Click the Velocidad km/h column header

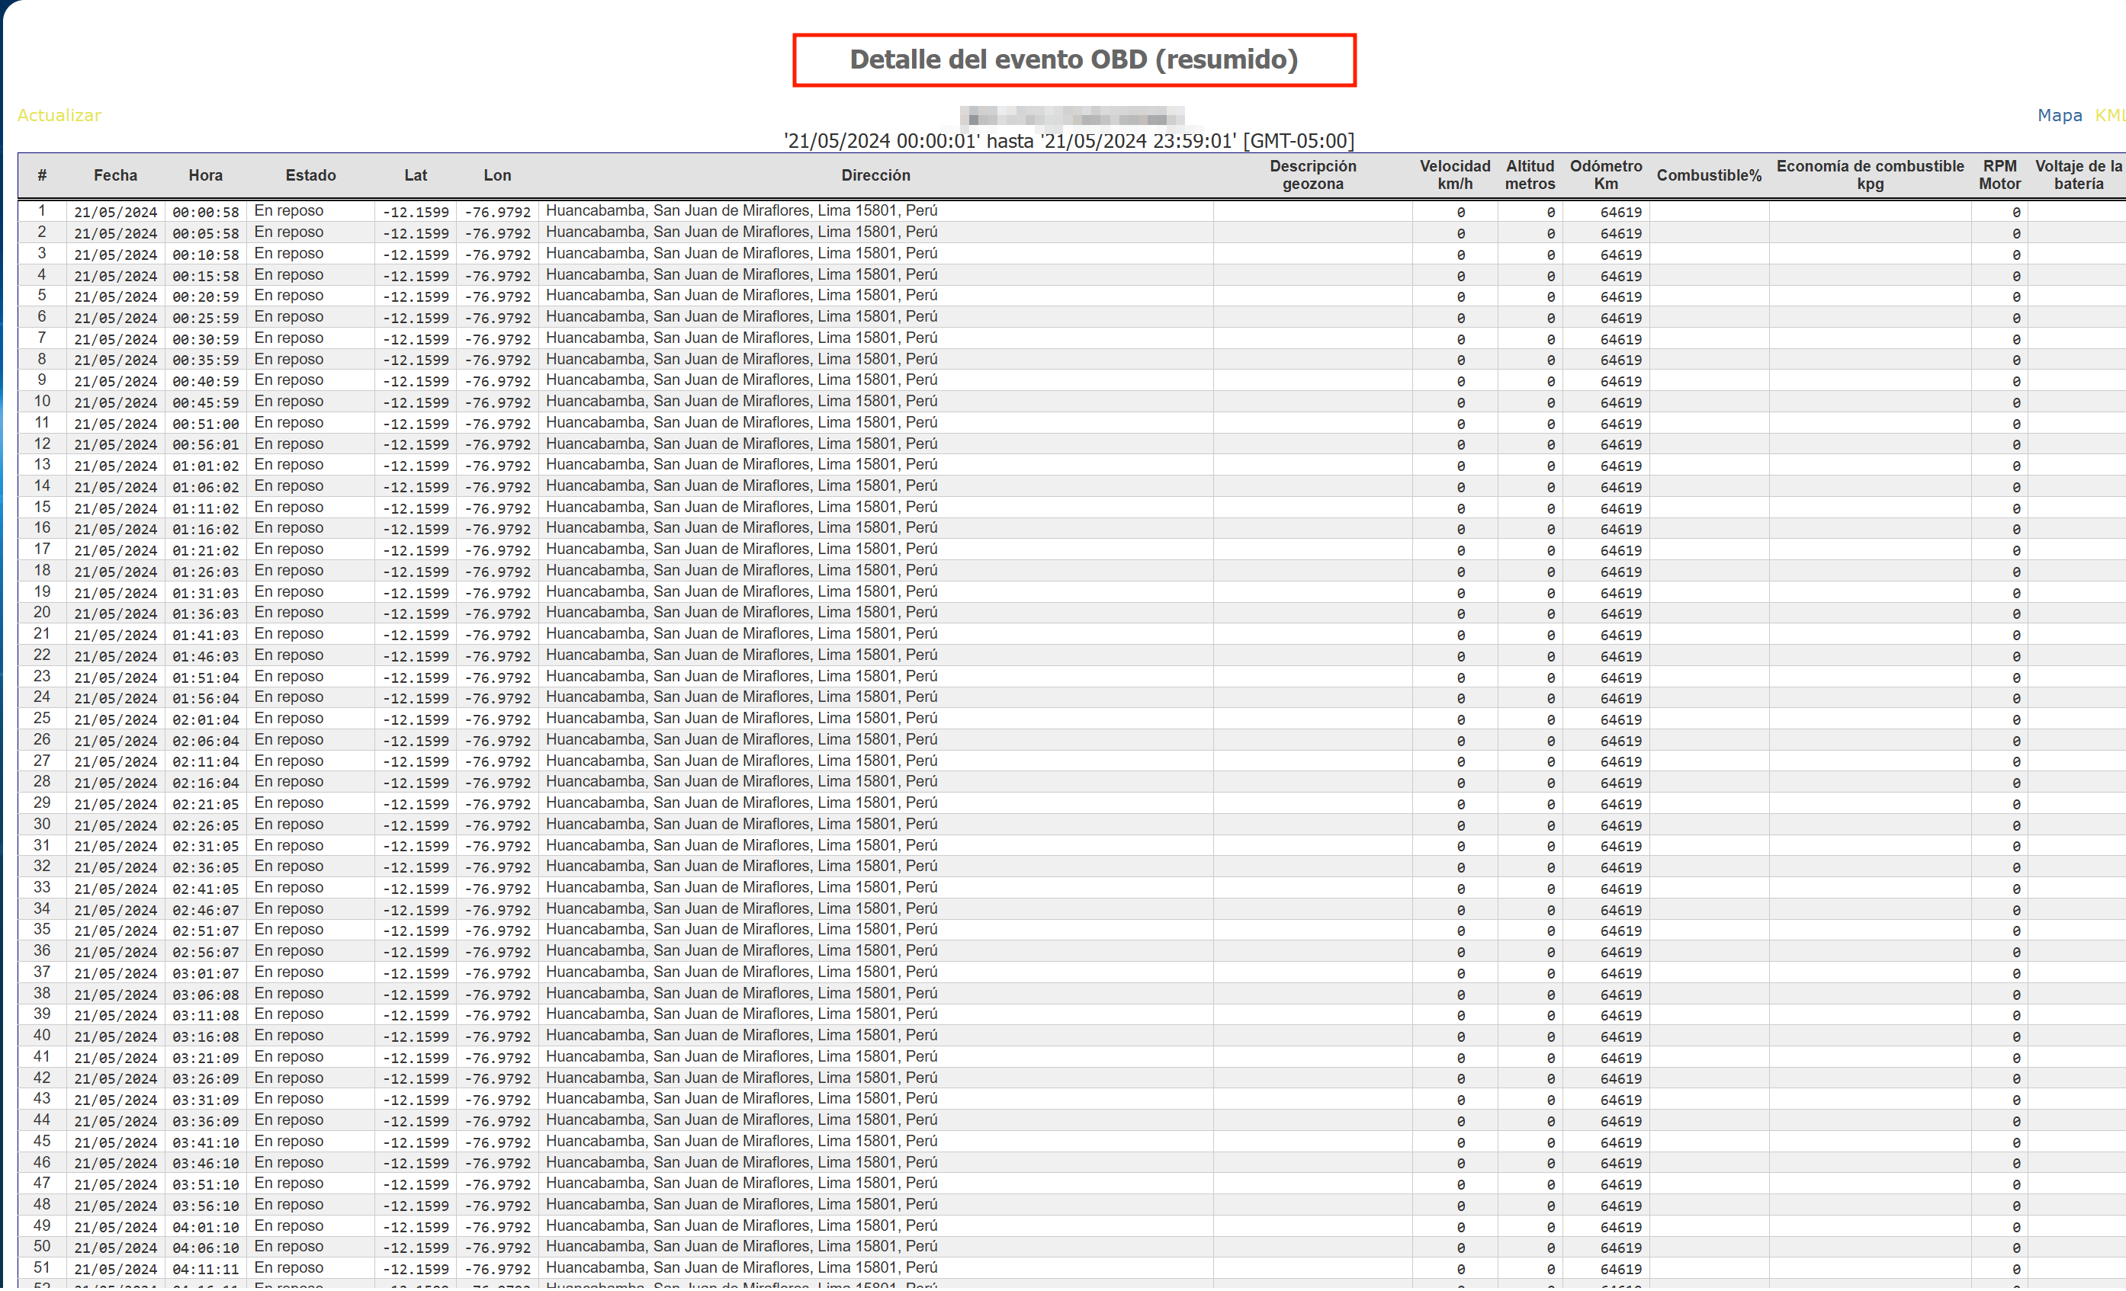(x=1455, y=175)
